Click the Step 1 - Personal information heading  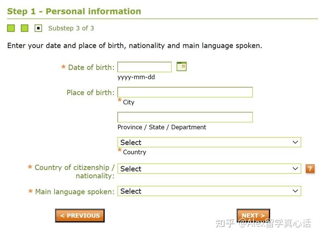[x=74, y=11]
